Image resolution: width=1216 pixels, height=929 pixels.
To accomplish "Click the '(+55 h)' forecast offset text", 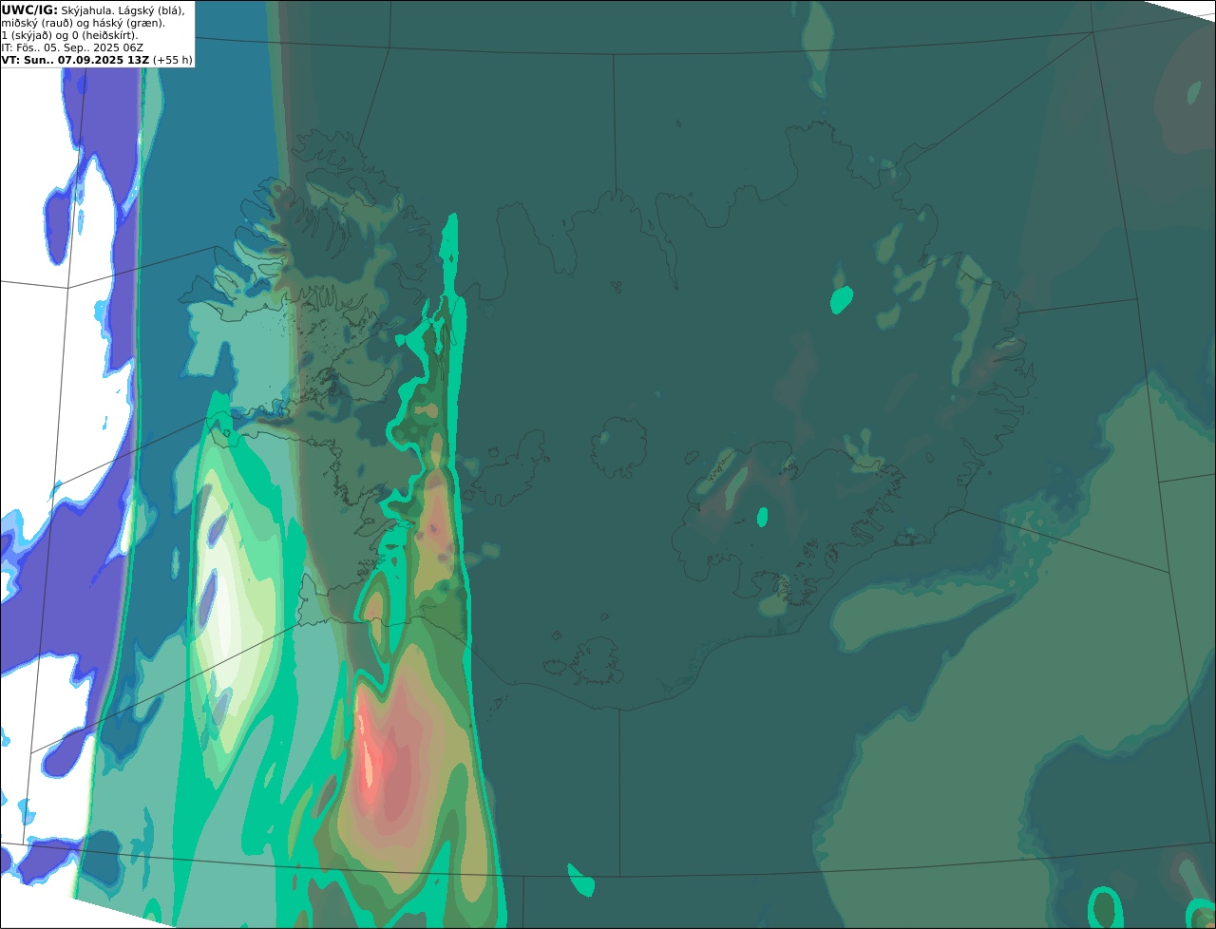I will [x=173, y=59].
